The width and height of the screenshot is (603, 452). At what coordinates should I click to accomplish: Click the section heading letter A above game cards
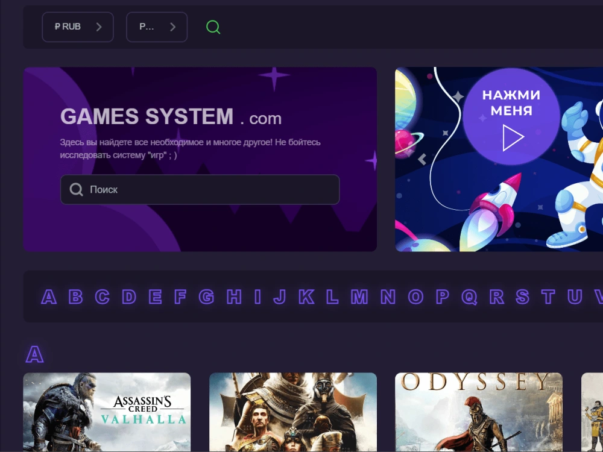34,354
